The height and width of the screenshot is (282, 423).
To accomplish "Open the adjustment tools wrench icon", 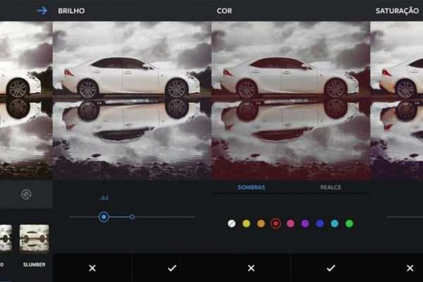I will (x=26, y=195).
